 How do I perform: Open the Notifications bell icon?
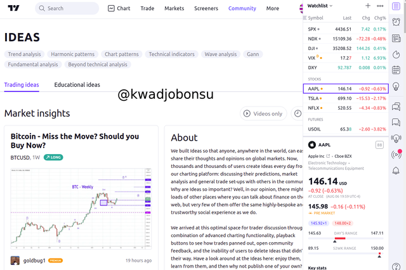click(396, 170)
